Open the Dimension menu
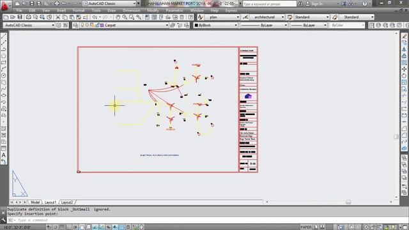 point(131,10)
